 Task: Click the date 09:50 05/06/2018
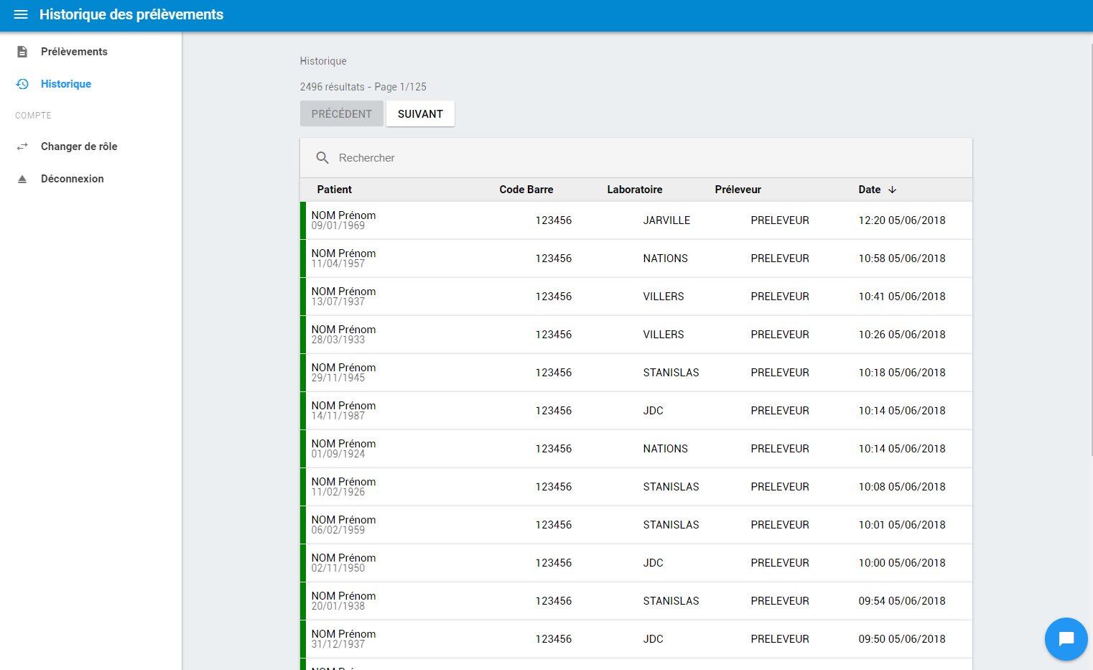click(902, 639)
